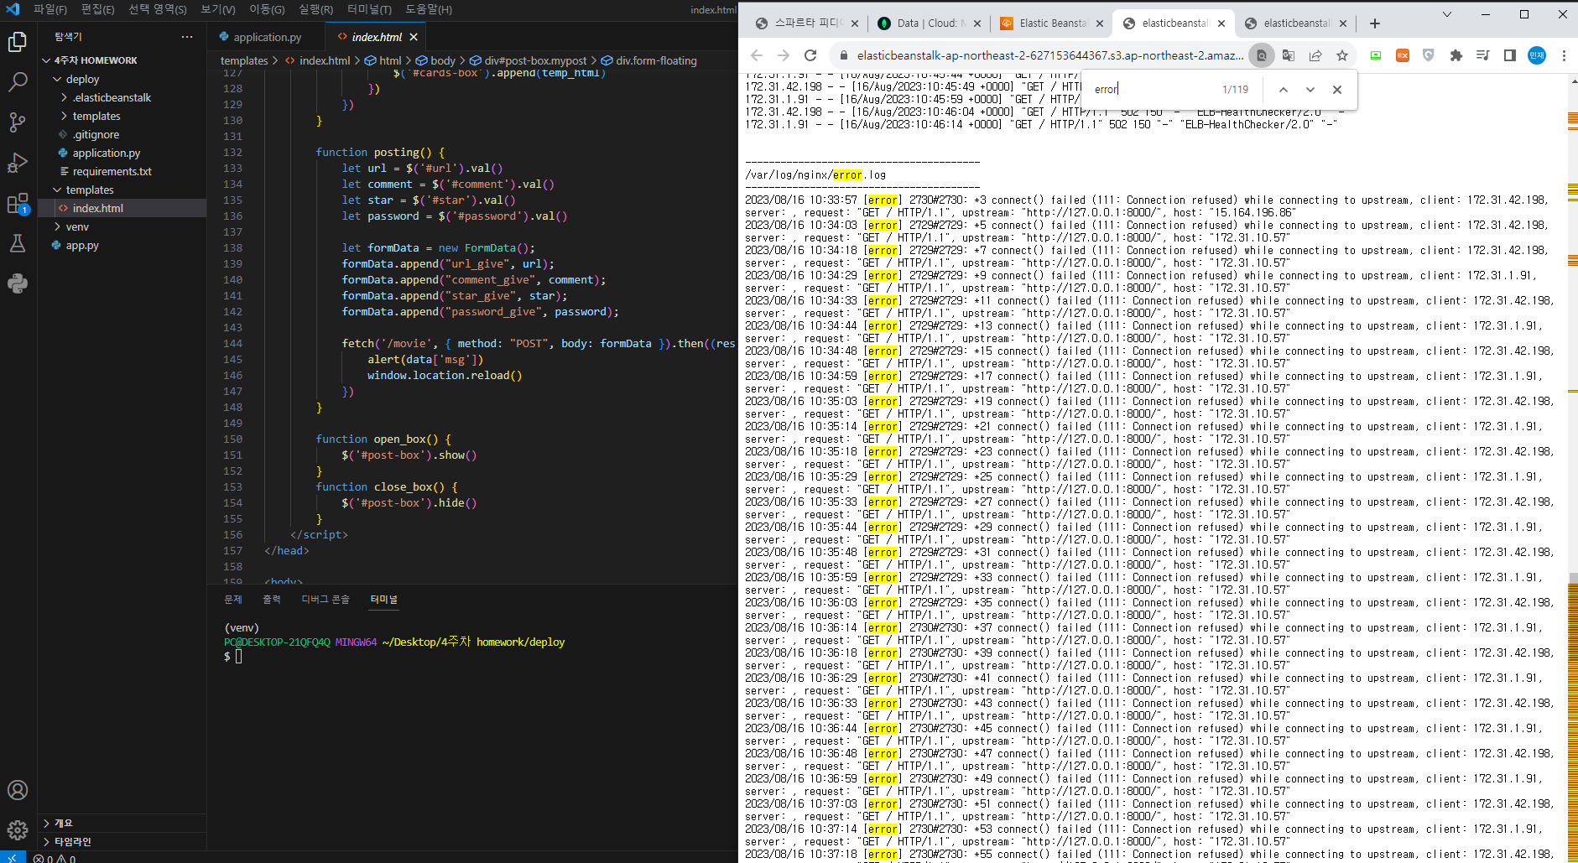This screenshot has height=863, width=1578.
Task: Close the find bar
Action: point(1337,90)
